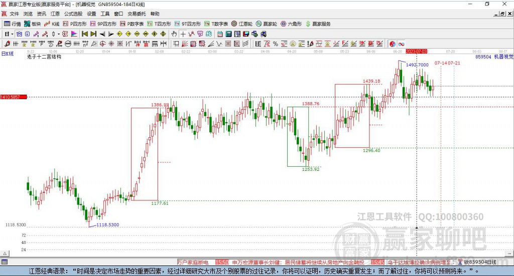Open the 浏览 menu
This screenshot has height=276, width=514.
[28, 14]
